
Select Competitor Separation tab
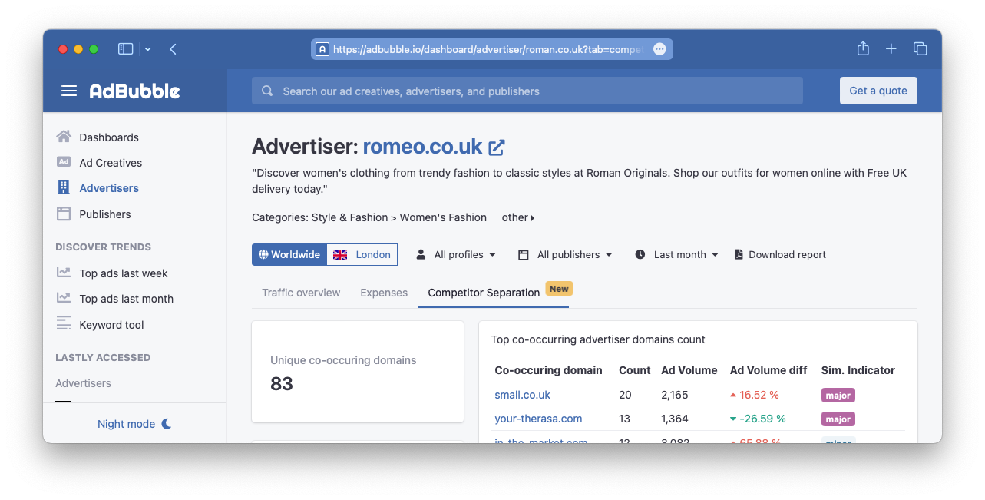(484, 293)
